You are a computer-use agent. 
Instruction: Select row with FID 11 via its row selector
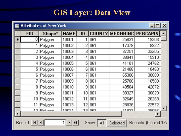pos(18,105)
